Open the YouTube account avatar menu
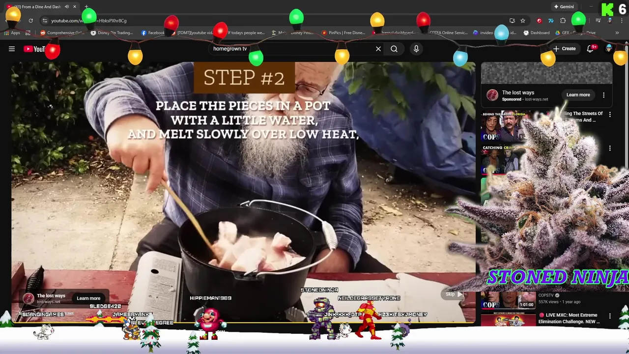Viewport: 629px width, 354px height. pos(609,49)
